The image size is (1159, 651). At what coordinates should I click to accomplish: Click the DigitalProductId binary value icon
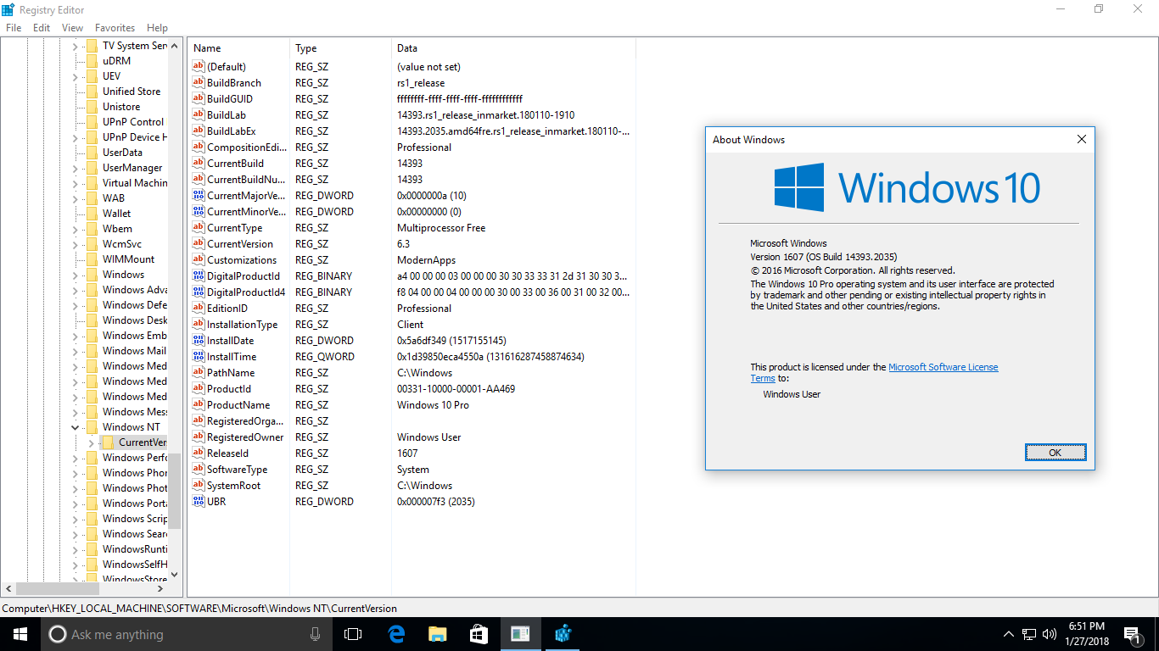click(x=199, y=276)
